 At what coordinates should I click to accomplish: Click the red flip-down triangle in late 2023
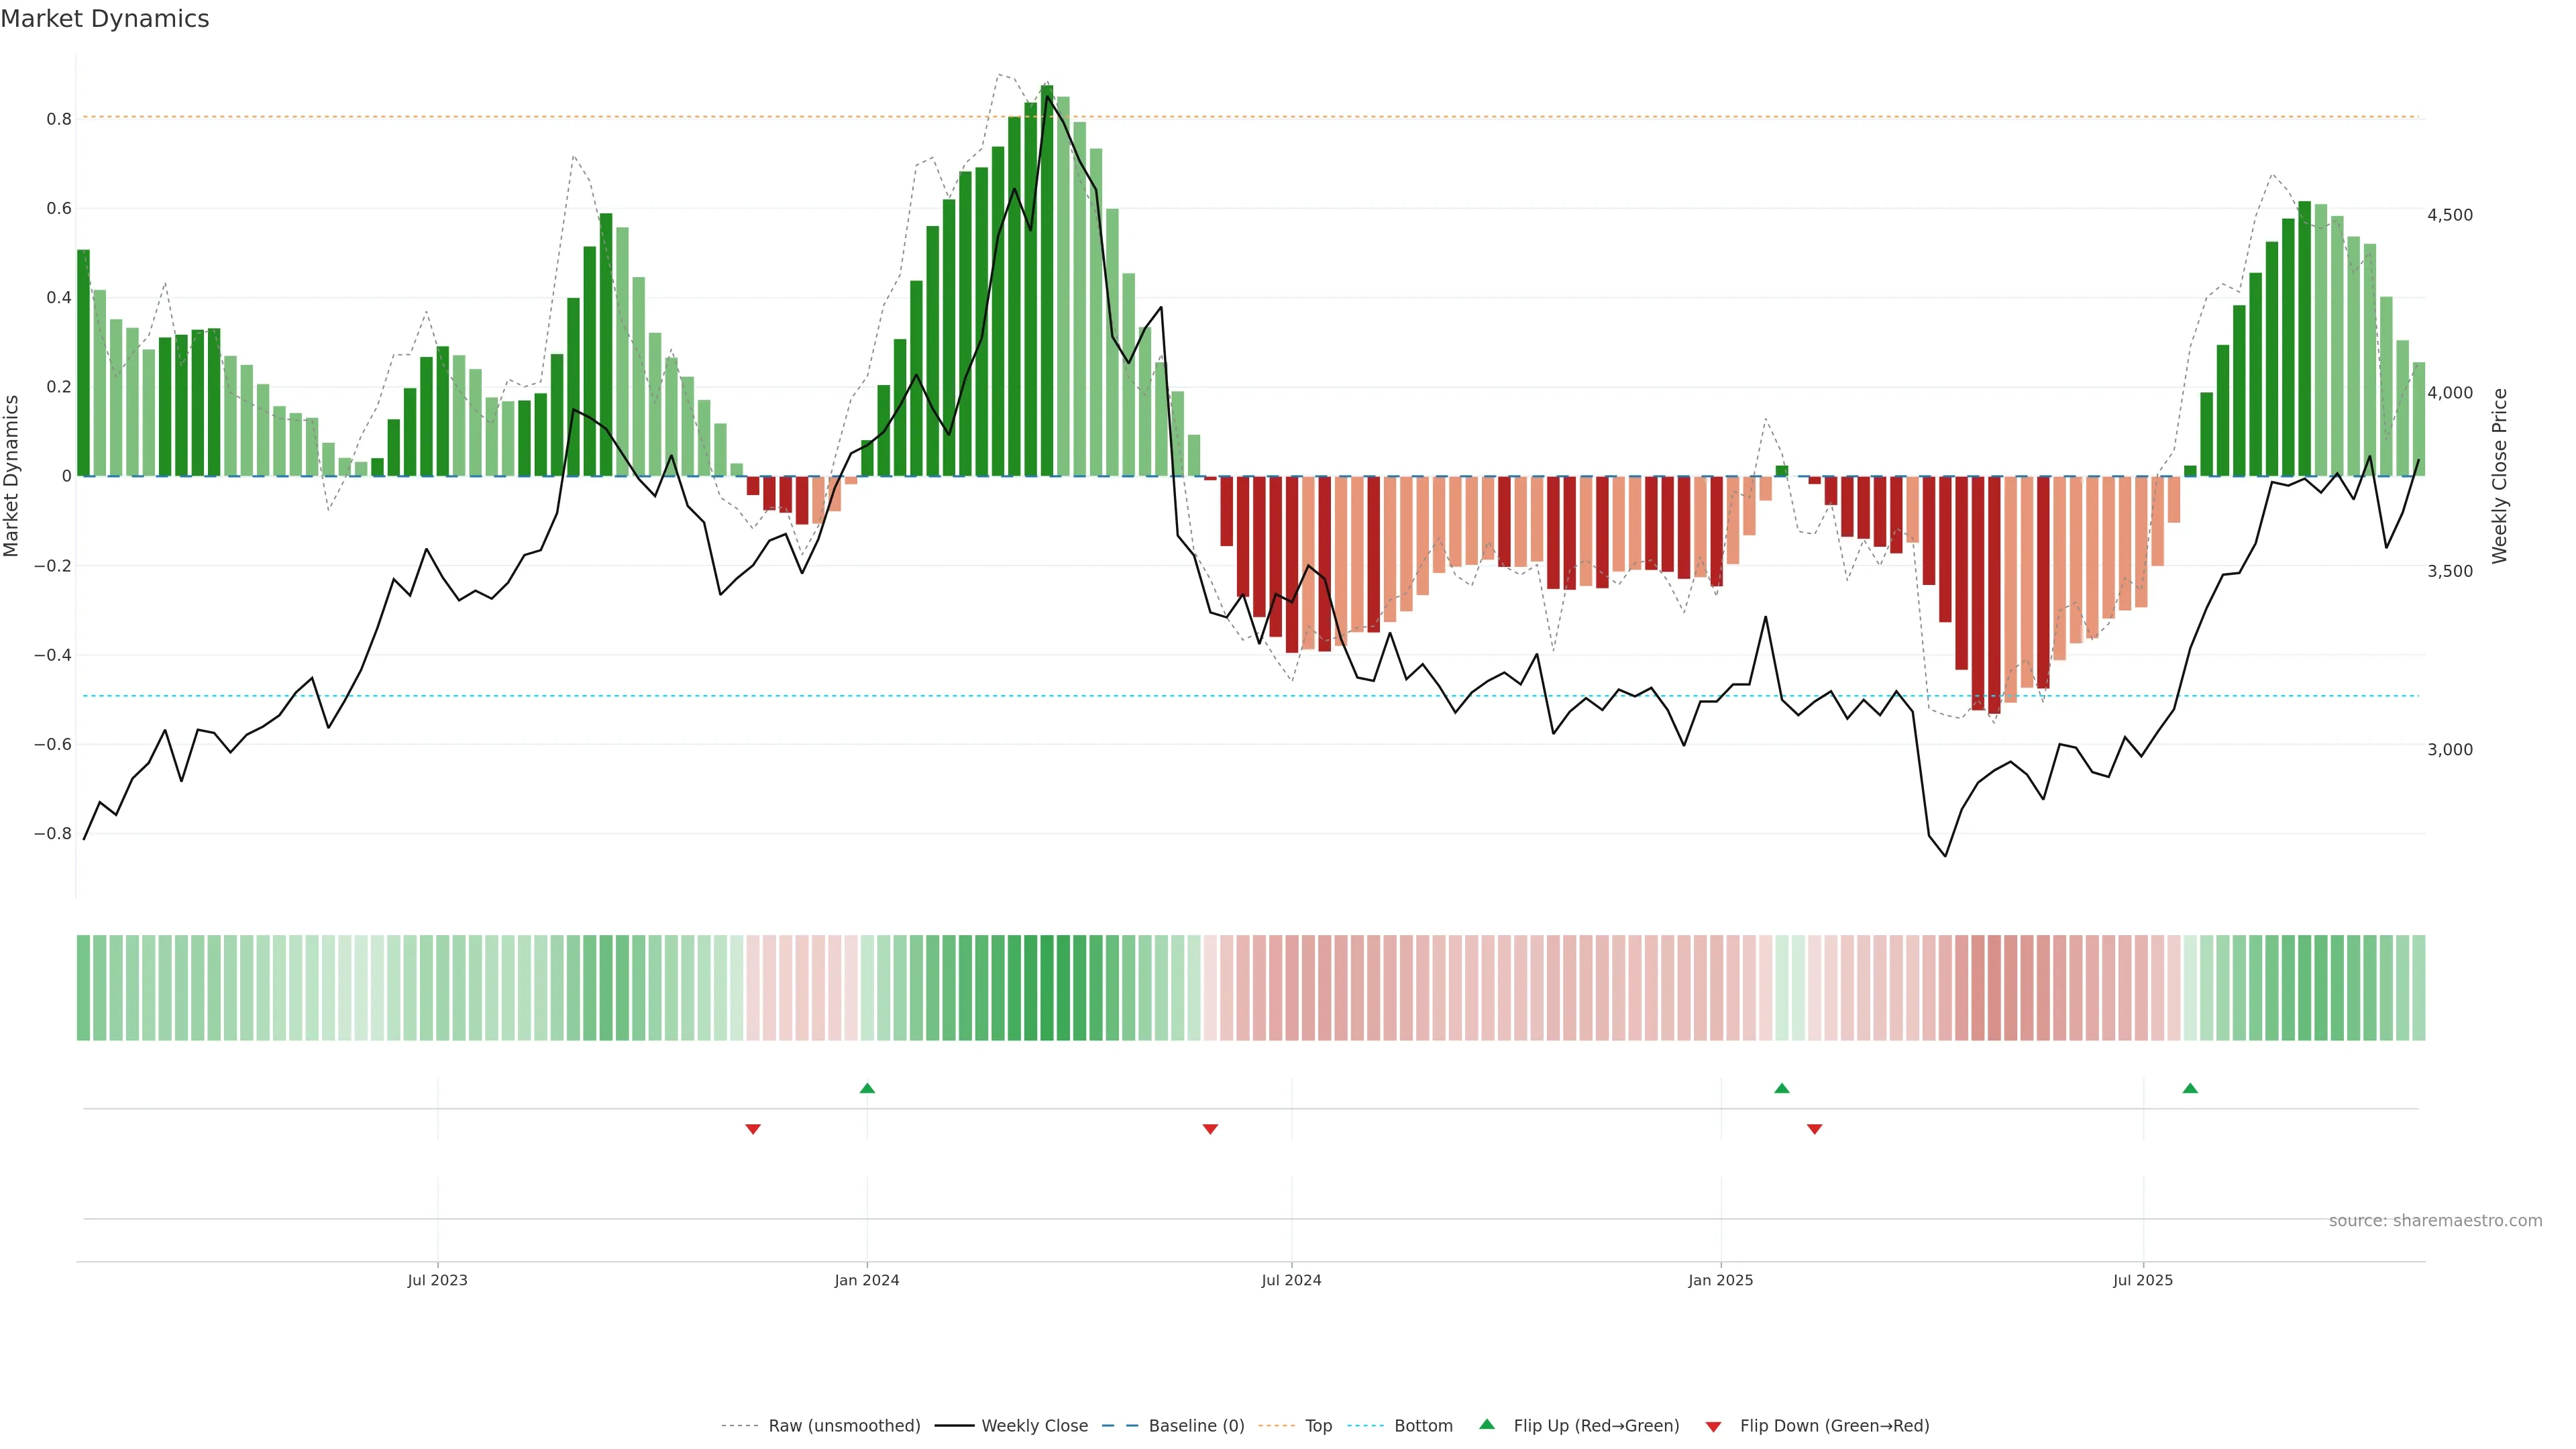pyautogui.click(x=753, y=1129)
